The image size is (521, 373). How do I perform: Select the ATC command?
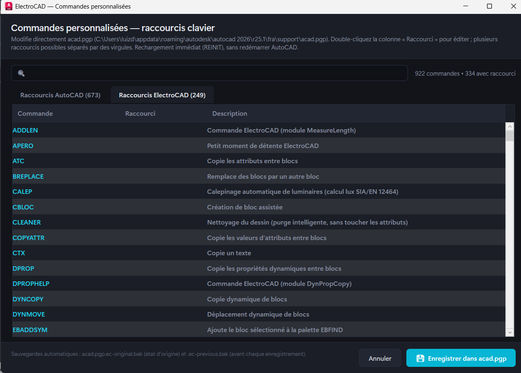[x=19, y=161]
